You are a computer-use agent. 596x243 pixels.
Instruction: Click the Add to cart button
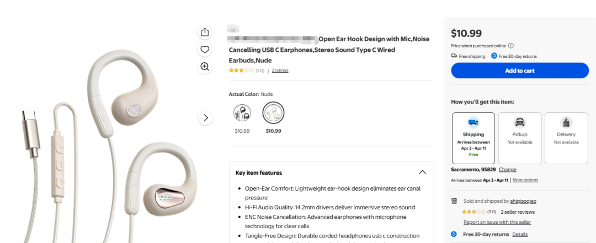click(520, 71)
